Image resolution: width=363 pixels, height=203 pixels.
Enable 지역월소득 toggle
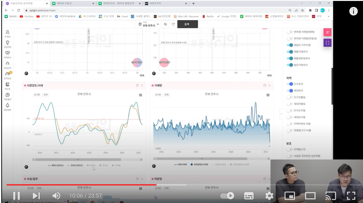tap(289, 149)
